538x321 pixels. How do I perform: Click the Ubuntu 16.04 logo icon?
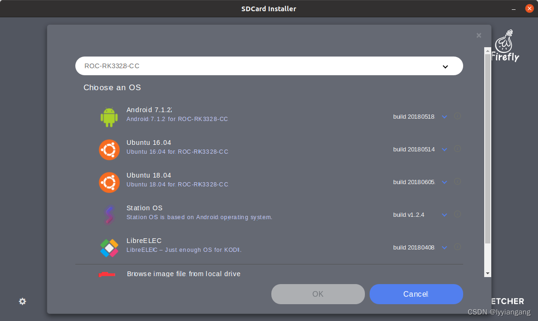click(109, 150)
